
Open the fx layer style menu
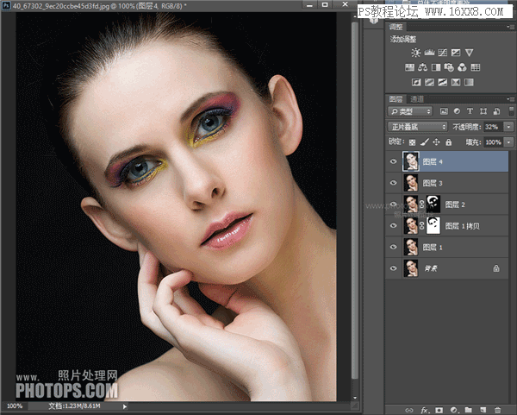(x=424, y=410)
